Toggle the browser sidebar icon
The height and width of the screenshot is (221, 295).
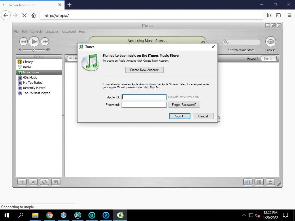point(278,16)
